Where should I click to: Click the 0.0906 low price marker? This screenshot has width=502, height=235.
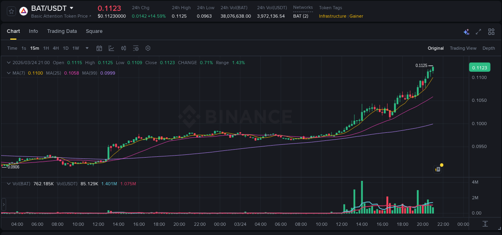coord(13,167)
